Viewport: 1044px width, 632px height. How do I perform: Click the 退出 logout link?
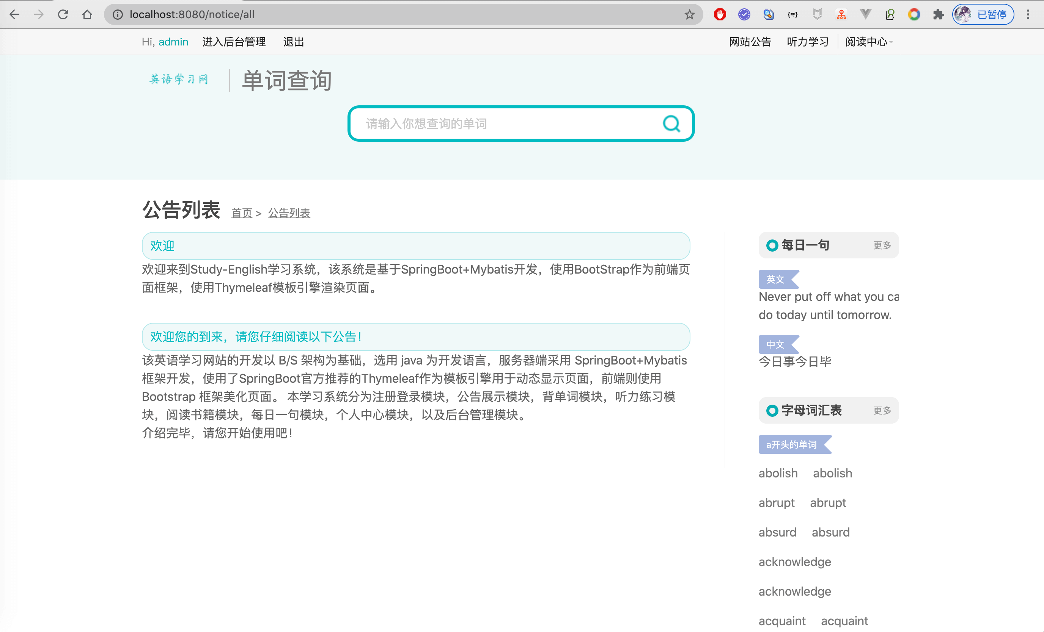293,42
